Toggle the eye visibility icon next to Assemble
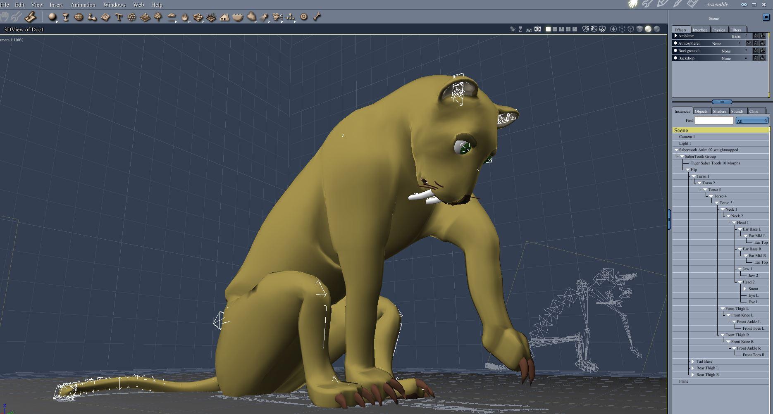773x414 pixels. click(744, 5)
